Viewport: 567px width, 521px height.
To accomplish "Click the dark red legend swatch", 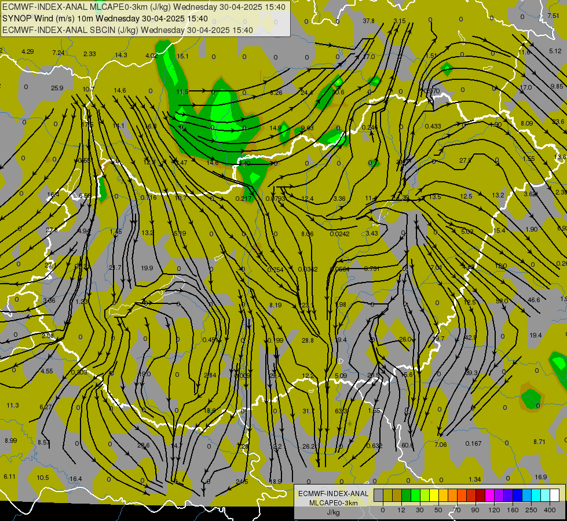I will point(480,495).
